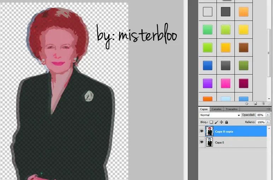The height and width of the screenshot is (180, 273).
Task: Apply the purple style swatch
Action: point(208,83)
